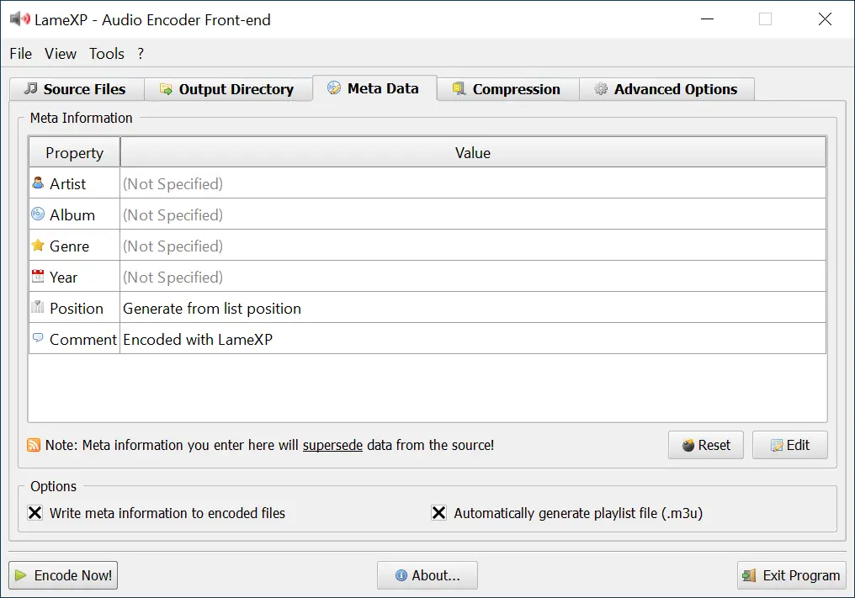Image resolution: width=855 pixels, height=598 pixels.
Task: Click the Year property label
Action: coord(63,277)
